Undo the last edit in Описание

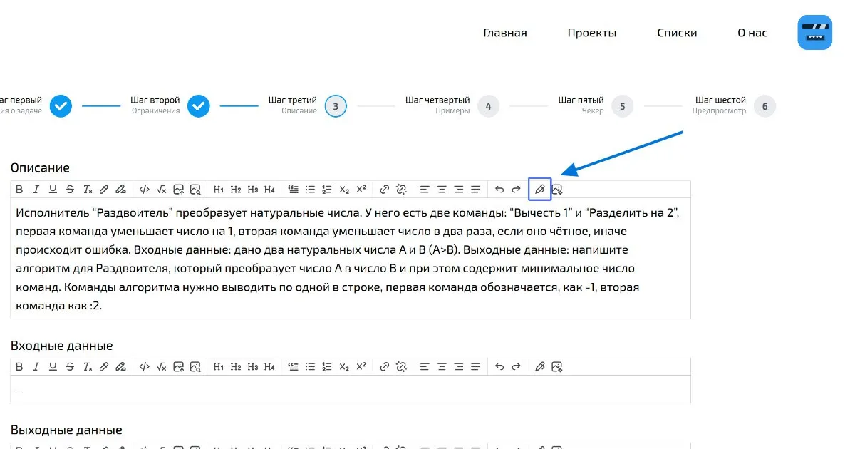tap(499, 189)
